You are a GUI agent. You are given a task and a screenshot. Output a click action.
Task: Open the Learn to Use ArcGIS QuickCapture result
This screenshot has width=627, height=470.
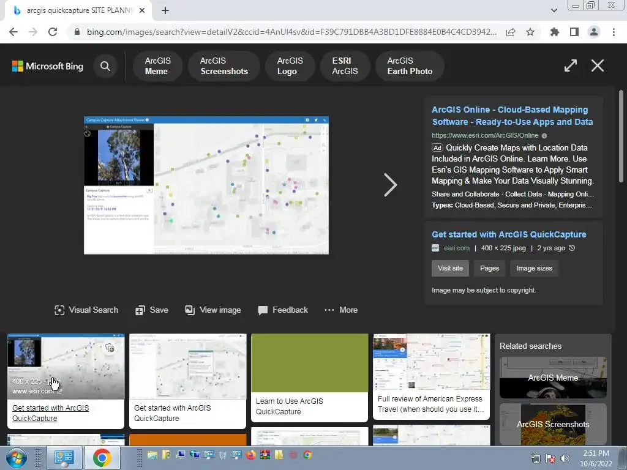[x=309, y=378]
